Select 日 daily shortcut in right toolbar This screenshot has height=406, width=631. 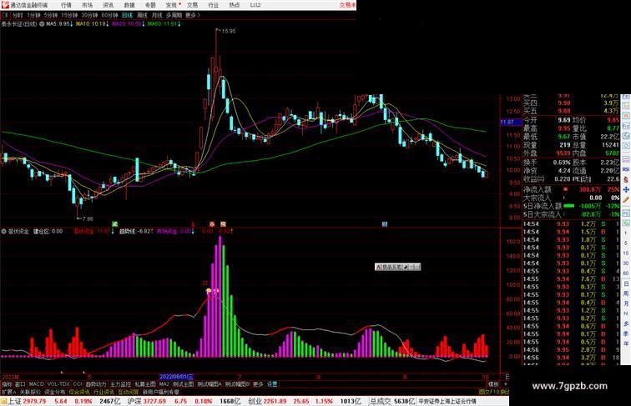click(x=626, y=283)
